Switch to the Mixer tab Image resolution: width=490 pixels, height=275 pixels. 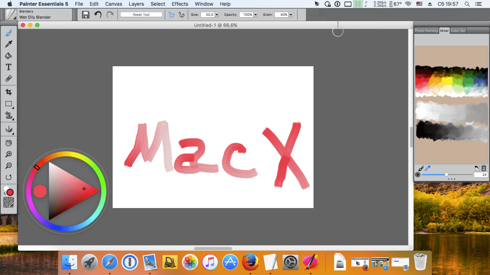tap(444, 31)
